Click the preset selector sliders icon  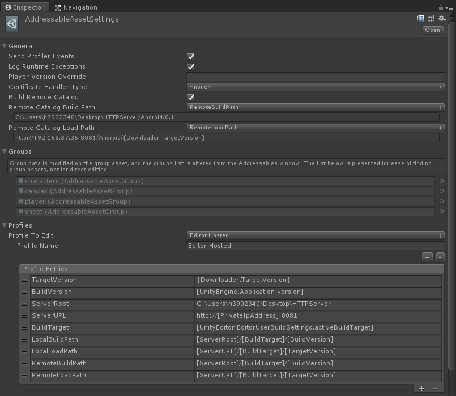click(x=431, y=19)
